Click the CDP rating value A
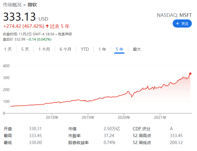This screenshot has height=151, width=197. point(171,129)
